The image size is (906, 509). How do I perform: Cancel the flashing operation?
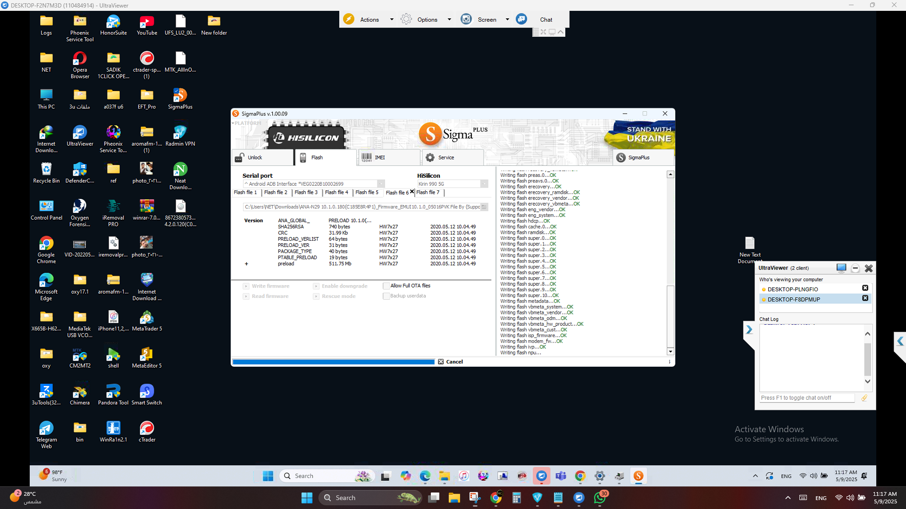[451, 362]
